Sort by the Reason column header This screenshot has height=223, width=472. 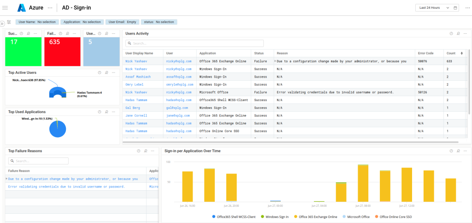(282, 54)
